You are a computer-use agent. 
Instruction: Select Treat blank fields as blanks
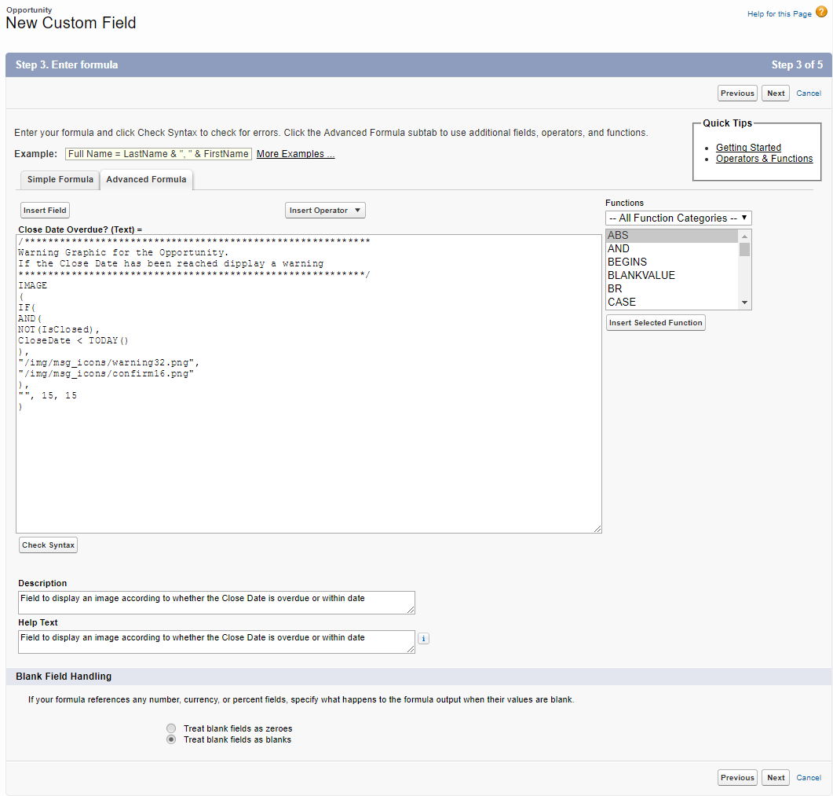[171, 739]
